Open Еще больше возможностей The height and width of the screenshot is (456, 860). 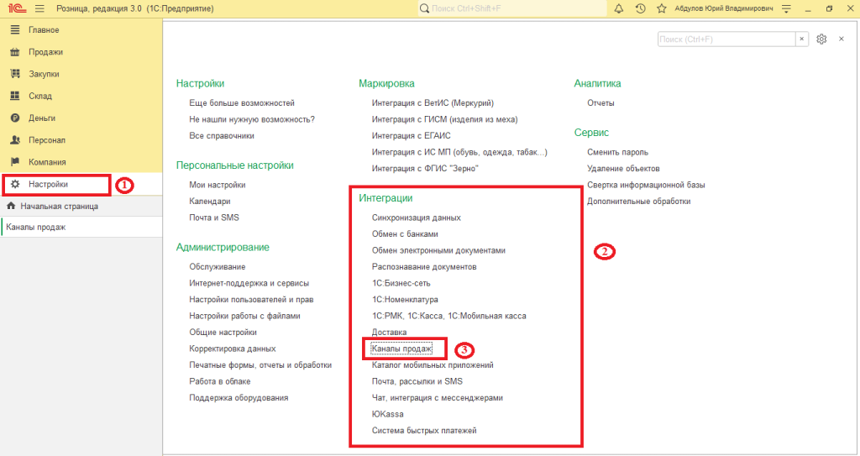click(242, 102)
